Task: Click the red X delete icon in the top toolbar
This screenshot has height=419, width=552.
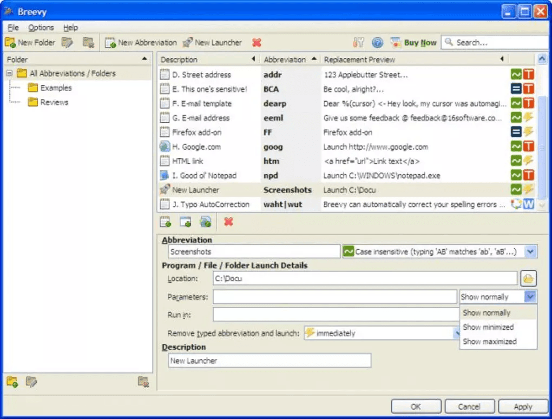Action: point(257,43)
